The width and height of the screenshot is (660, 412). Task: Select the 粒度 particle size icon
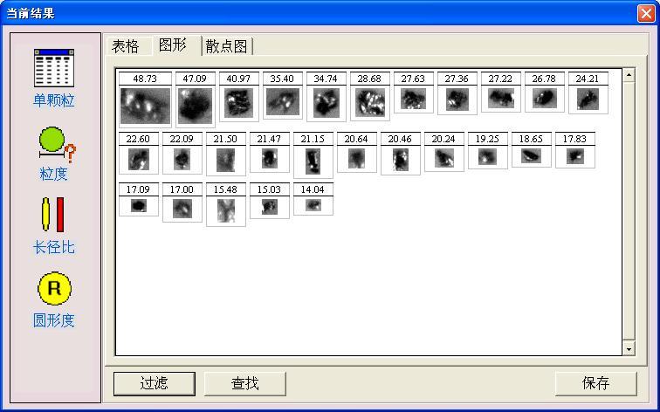point(57,145)
